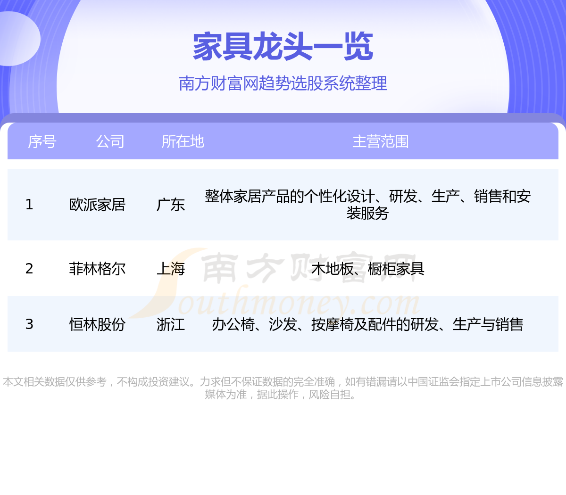The height and width of the screenshot is (495, 566).
Task: Click row number 1 in the table
Action: pyautogui.click(x=29, y=205)
